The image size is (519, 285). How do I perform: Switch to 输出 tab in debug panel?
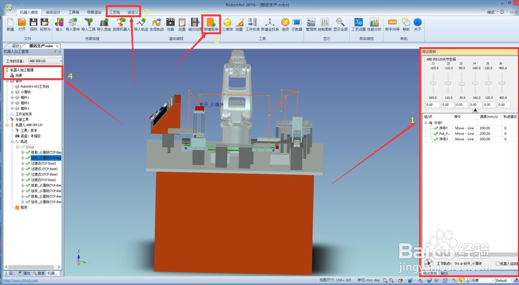point(444,274)
